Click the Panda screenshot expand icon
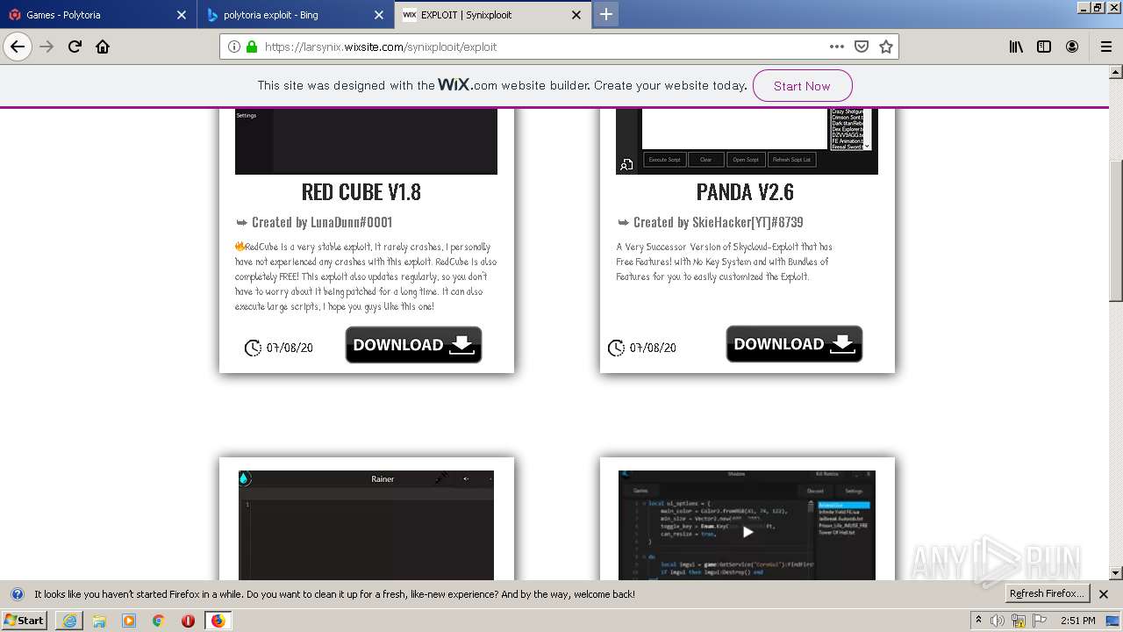This screenshot has width=1123, height=632. point(626,164)
